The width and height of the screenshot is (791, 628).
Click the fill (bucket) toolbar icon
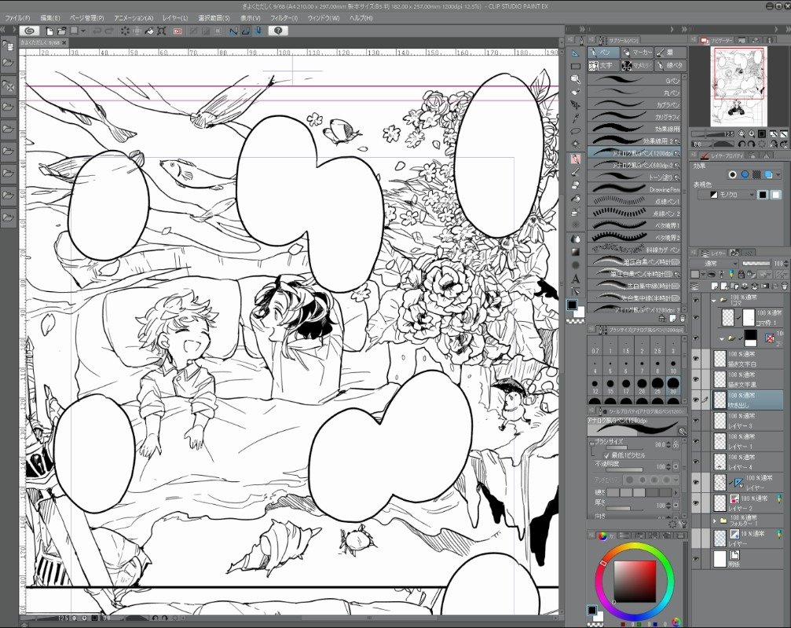pyautogui.click(x=149, y=31)
